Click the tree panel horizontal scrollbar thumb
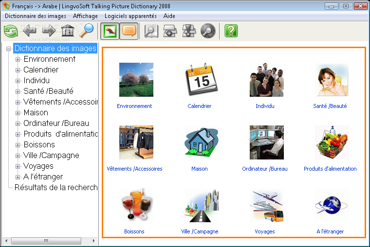370x247 pixels. pos(46,241)
